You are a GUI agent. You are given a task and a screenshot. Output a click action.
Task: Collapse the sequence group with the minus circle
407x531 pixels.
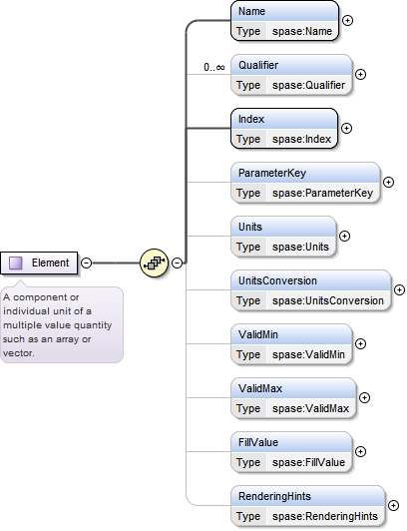click(x=177, y=263)
